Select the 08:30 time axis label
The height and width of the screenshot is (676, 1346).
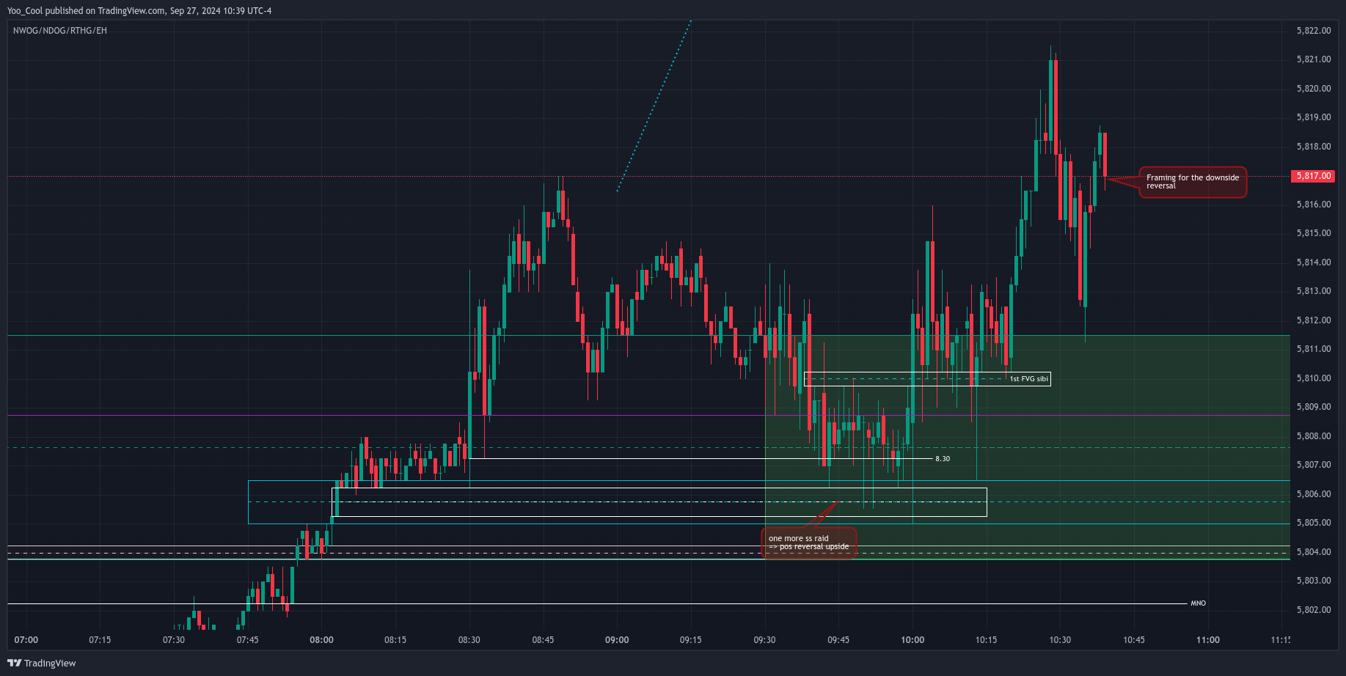pyautogui.click(x=469, y=640)
